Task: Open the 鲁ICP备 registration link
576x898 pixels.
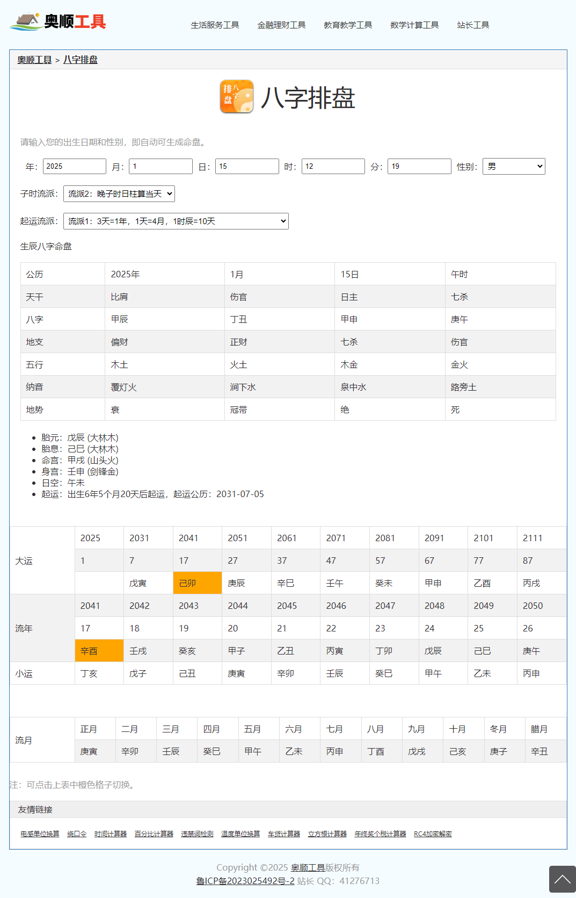Action: click(x=245, y=881)
